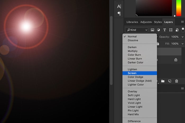Expand the Fill value dropdown arrow
This screenshot has height=123, width=185.
click(x=183, y=44)
